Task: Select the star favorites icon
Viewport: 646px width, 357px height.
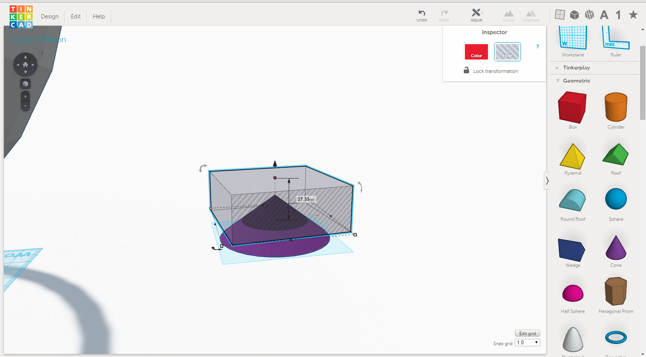Action: click(x=633, y=15)
